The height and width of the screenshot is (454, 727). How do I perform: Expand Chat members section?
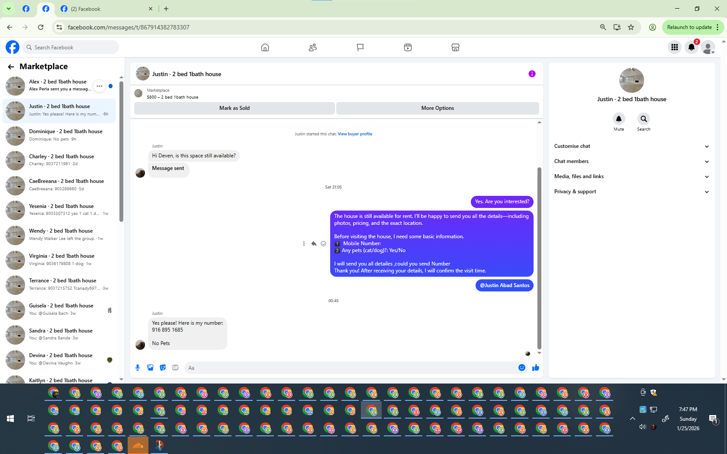point(631,161)
